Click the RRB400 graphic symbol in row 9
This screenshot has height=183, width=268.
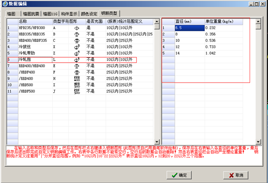click(77, 79)
